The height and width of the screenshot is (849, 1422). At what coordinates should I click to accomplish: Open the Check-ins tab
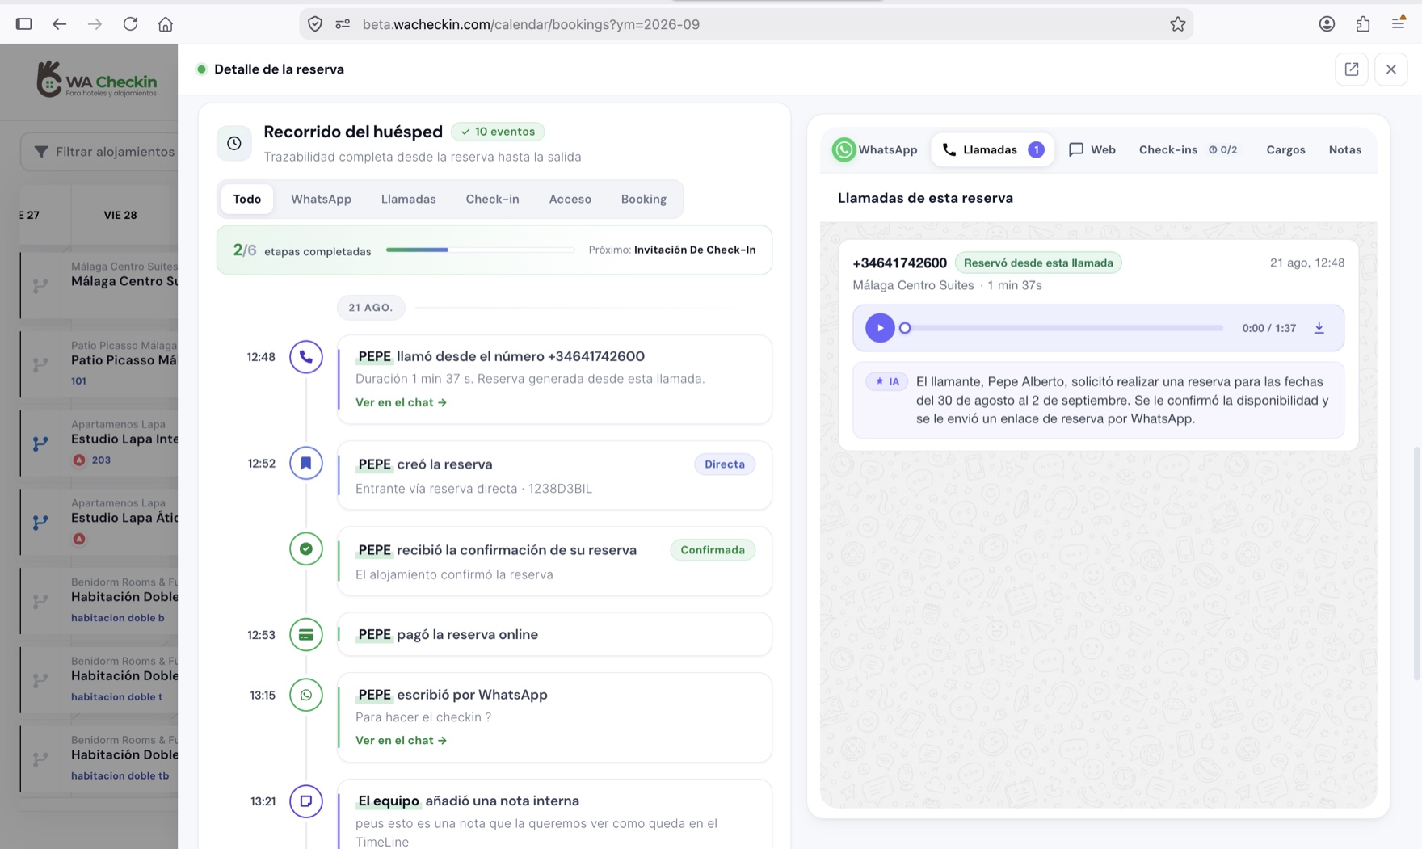click(1188, 149)
